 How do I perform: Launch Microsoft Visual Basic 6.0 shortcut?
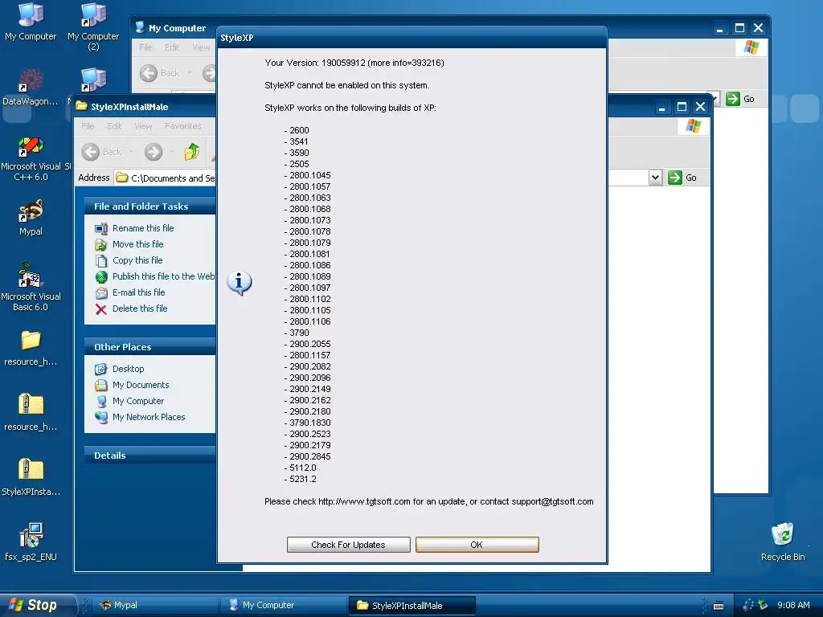coord(31,288)
